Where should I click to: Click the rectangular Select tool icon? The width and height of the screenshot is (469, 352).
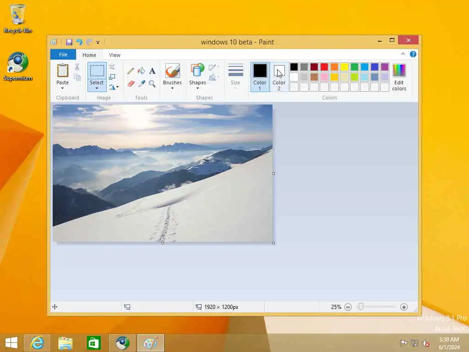[97, 71]
